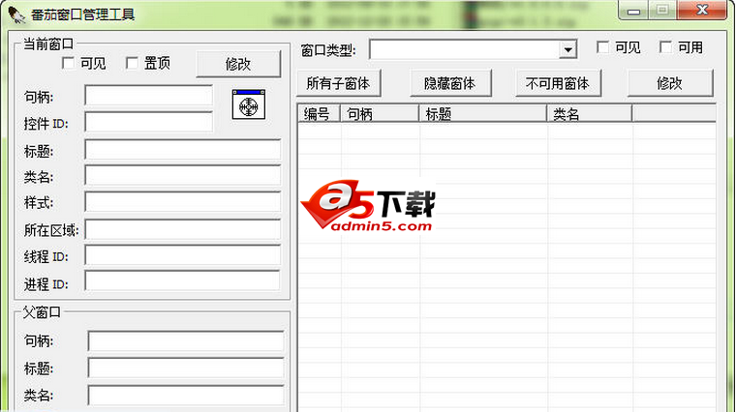Click the 进程 ID input field
Image resolution: width=736 pixels, height=412 pixels.
coord(183,281)
